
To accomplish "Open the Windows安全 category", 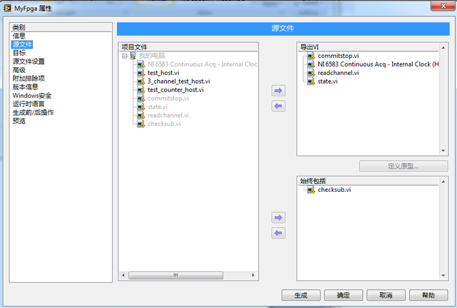I will tap(32, 95).
